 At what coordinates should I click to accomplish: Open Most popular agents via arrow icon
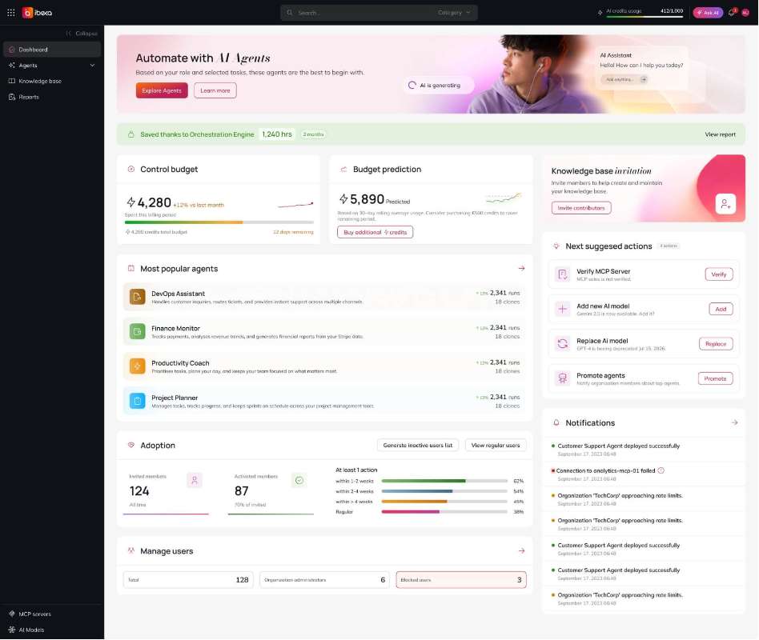click(x=521, y=268)
